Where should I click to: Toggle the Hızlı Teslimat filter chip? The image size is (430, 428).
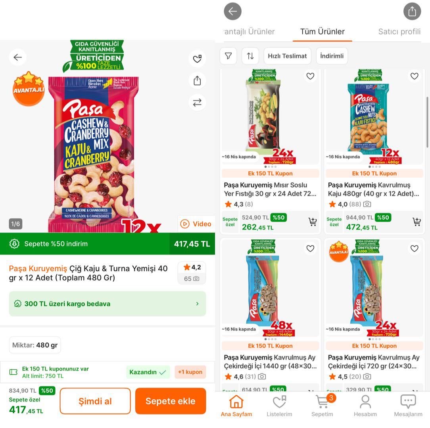[287, 56]
